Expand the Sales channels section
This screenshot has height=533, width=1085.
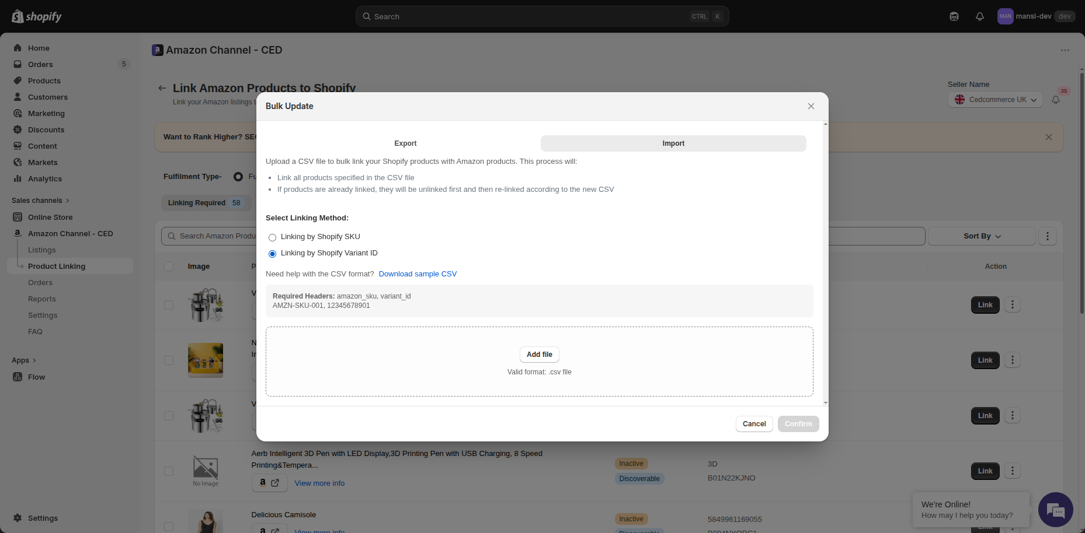[40, 200]
